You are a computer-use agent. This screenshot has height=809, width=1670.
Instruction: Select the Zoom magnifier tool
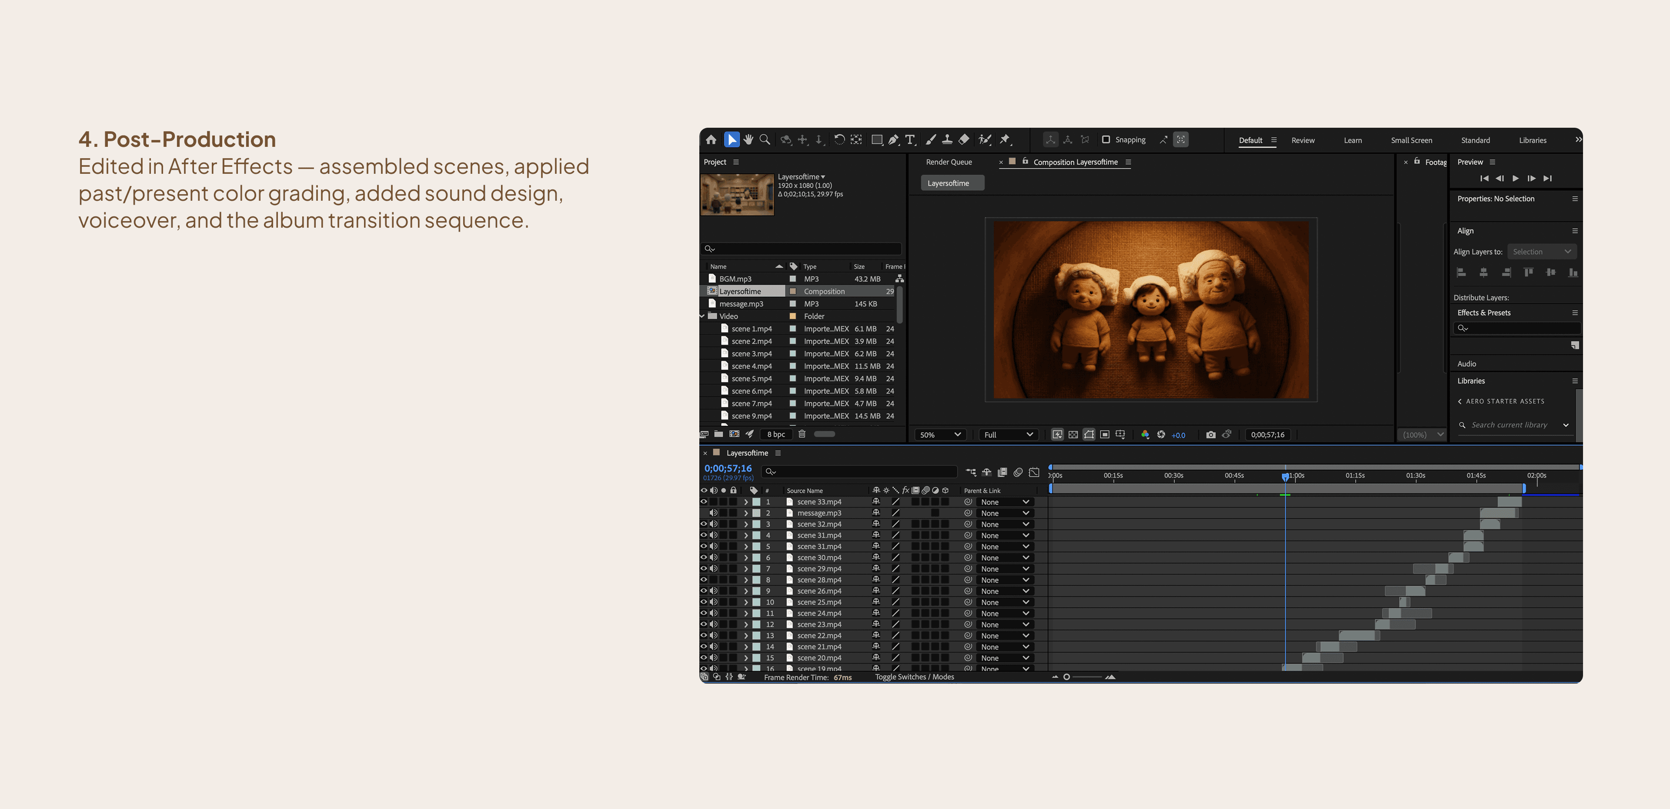click(765, 139)
